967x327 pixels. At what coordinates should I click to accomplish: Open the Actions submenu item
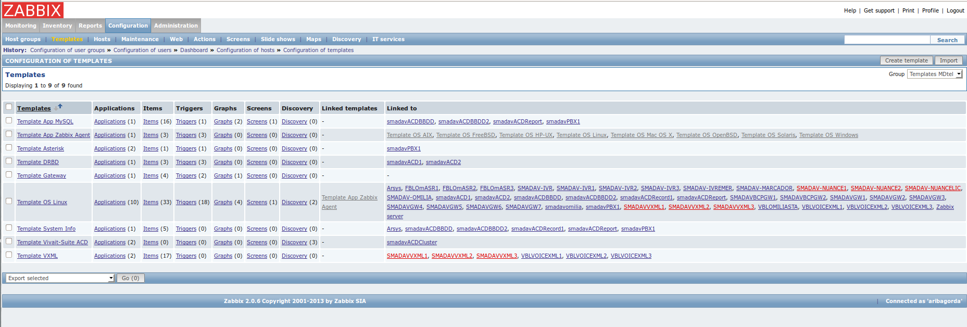pos(205,39)
